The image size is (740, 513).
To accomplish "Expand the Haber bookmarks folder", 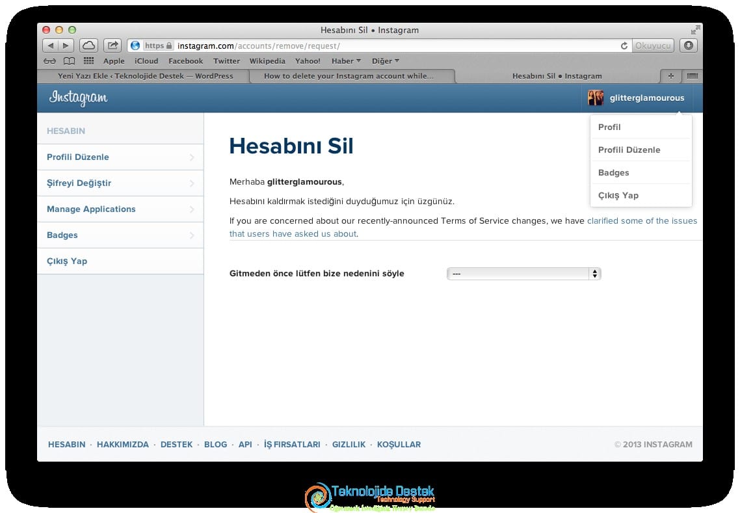I will [346, 61].
